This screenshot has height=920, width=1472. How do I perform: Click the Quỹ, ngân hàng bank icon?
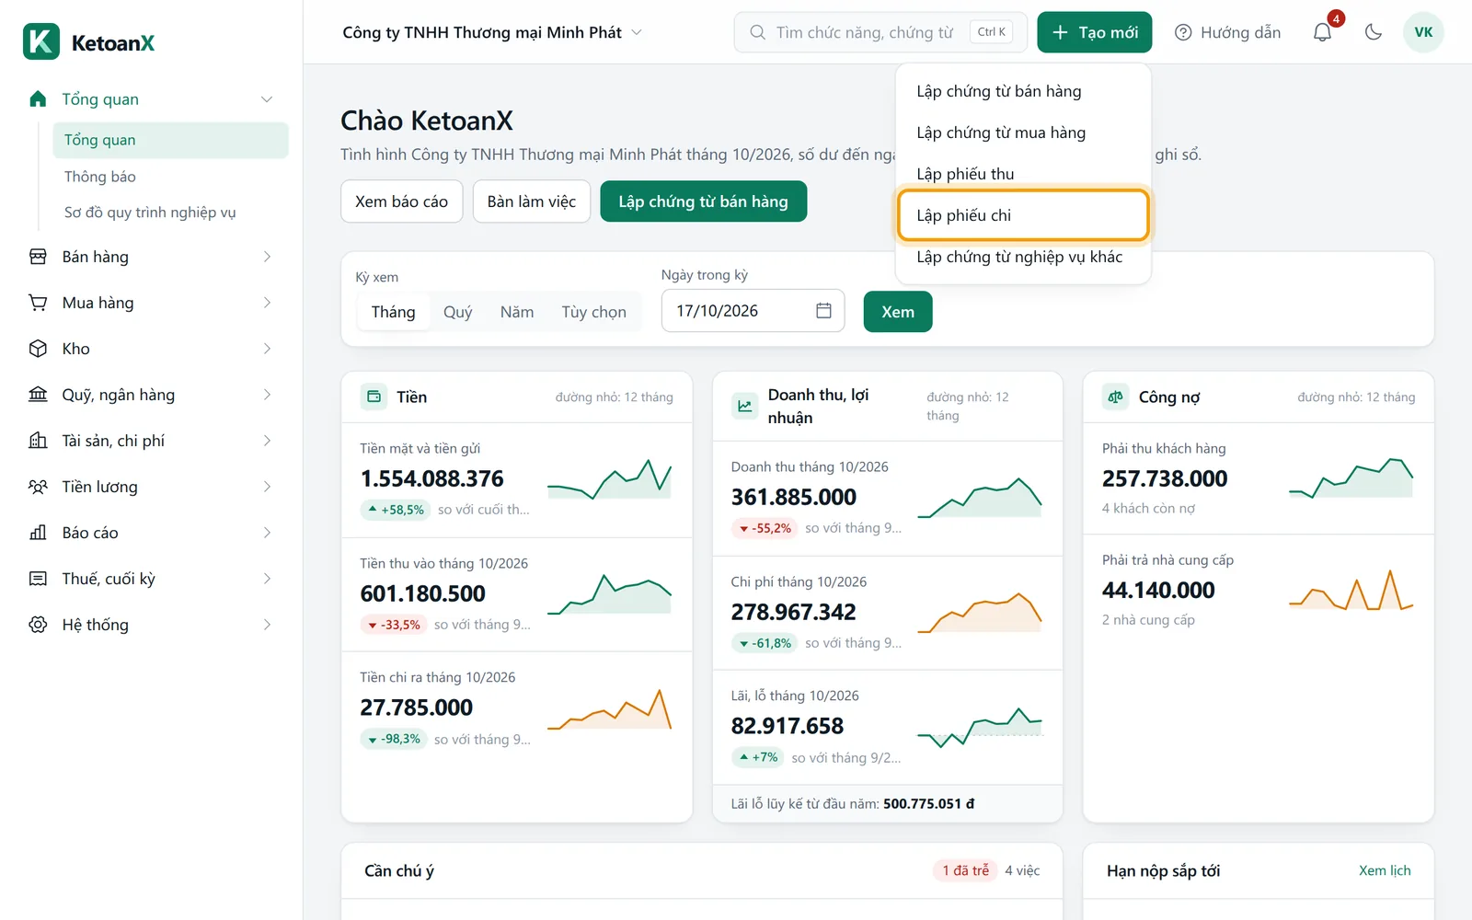tap(38, 395)
